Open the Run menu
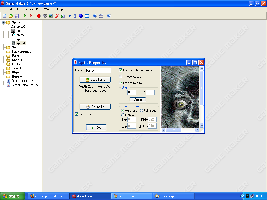This screenshot has height=200, width=267. pyautogui.click(x=38, y=9)
